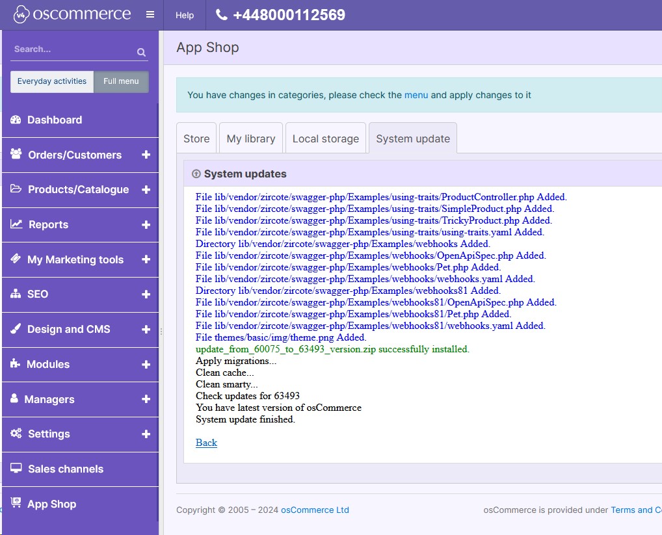This screenshot has width=662, height=535.
Task: Switch to Full menu mode
Action: 121,81
